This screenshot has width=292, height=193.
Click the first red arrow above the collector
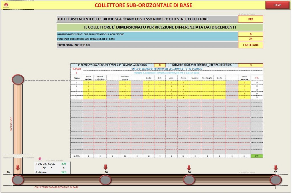(18, 167)
